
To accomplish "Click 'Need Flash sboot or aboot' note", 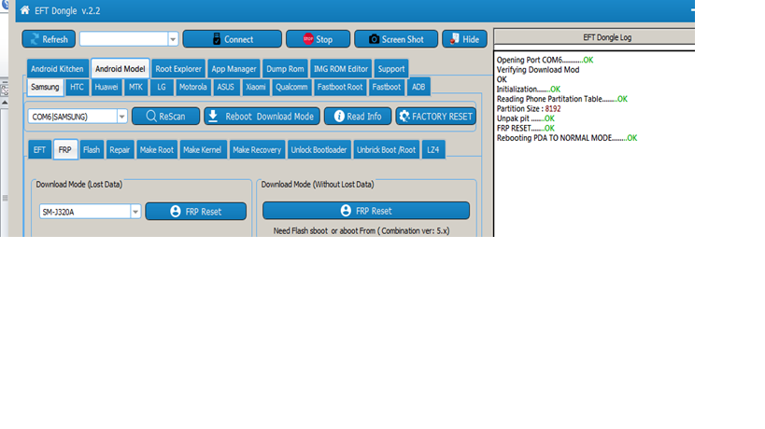I will coord(361,230).
